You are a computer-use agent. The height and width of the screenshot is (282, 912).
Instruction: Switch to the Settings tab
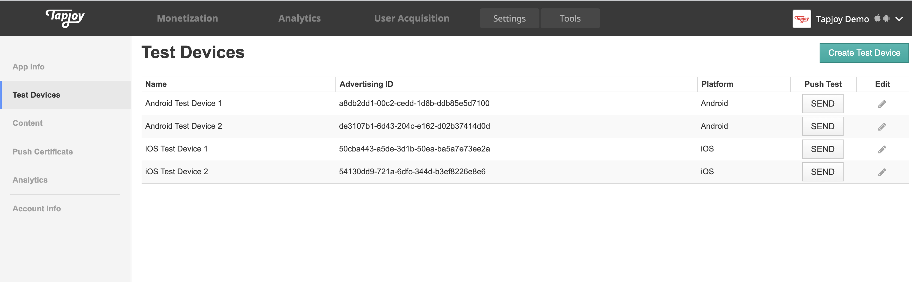point(509,18)
